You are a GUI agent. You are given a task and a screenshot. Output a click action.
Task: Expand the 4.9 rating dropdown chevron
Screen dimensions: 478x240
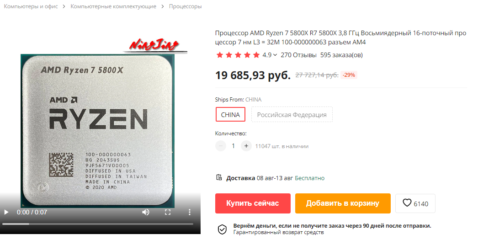(x=275, y=55)
